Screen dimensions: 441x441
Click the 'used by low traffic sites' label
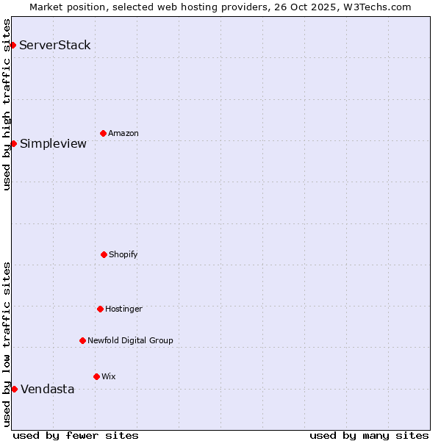pos(7,343)
